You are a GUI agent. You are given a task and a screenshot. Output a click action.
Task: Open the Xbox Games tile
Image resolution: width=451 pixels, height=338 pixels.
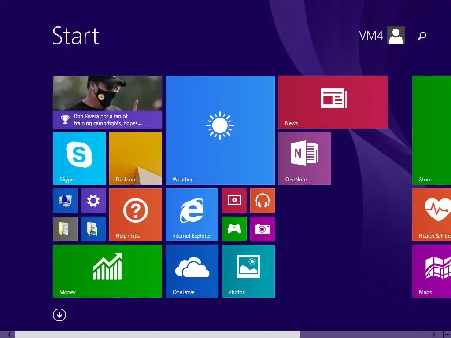click(x=234, y=229)
